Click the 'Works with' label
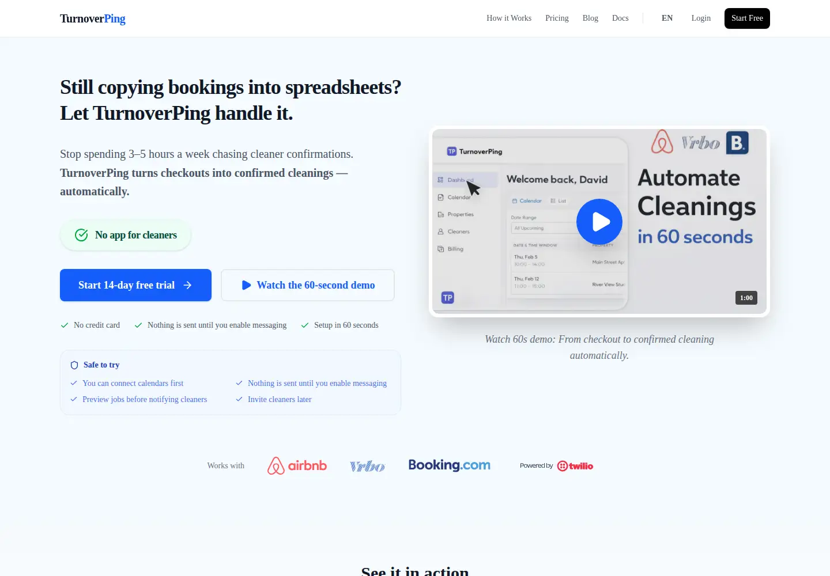 click(x=226, y=465)
